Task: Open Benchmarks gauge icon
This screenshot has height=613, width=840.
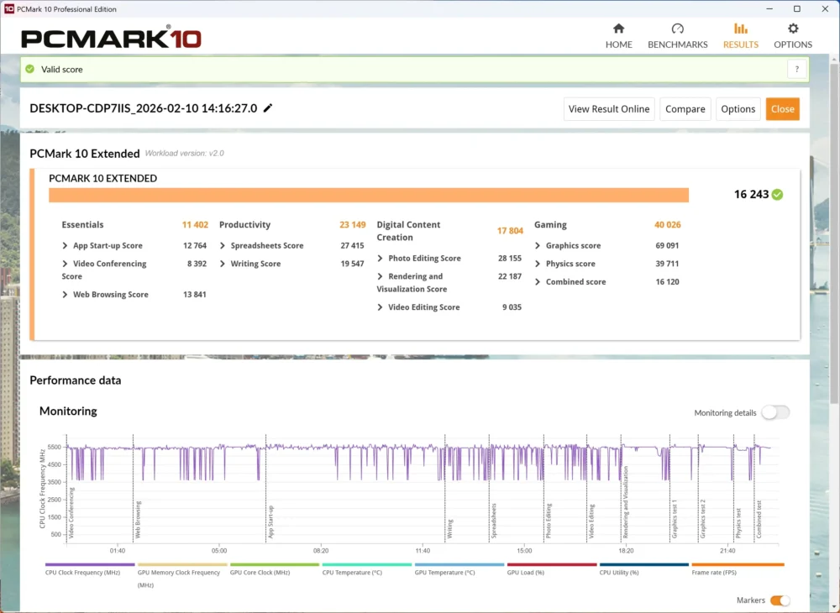Action: click(678, 29)
